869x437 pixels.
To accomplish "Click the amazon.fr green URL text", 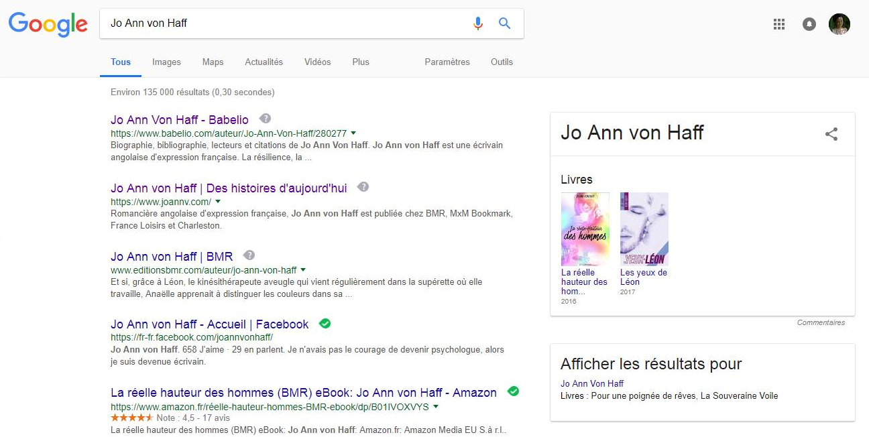I will pos(270,407).
